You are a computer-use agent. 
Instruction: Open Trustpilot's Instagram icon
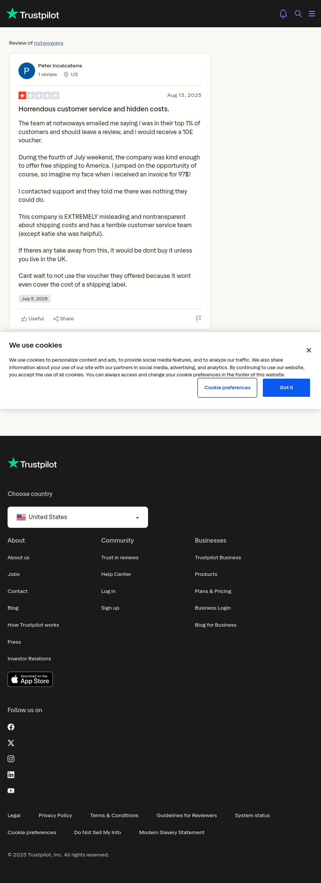(11, 759)
